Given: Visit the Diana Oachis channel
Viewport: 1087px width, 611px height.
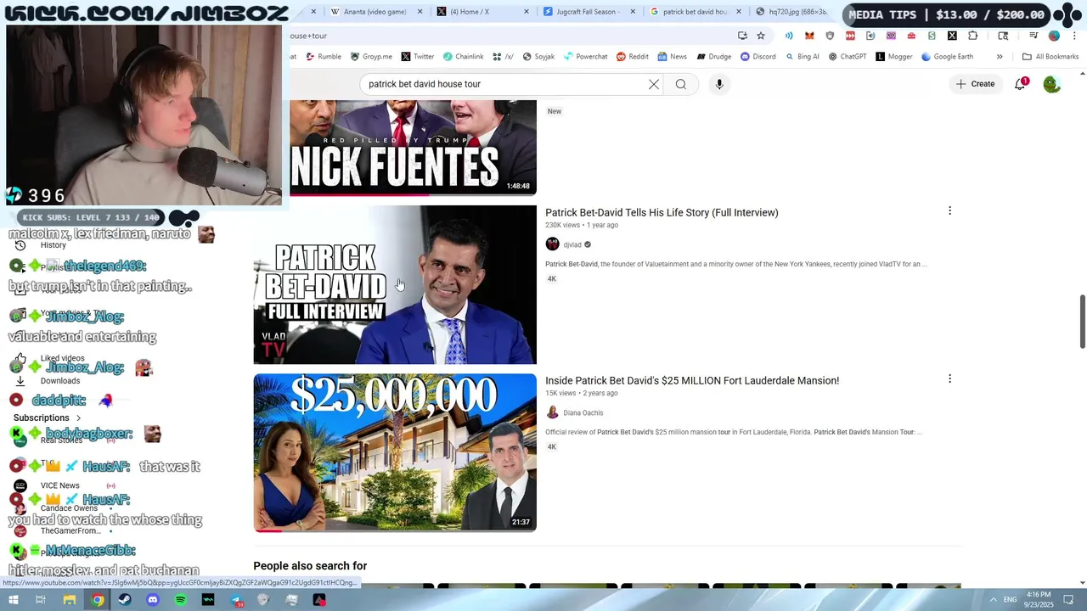Looking at the screenshot, I should (583, 412).
